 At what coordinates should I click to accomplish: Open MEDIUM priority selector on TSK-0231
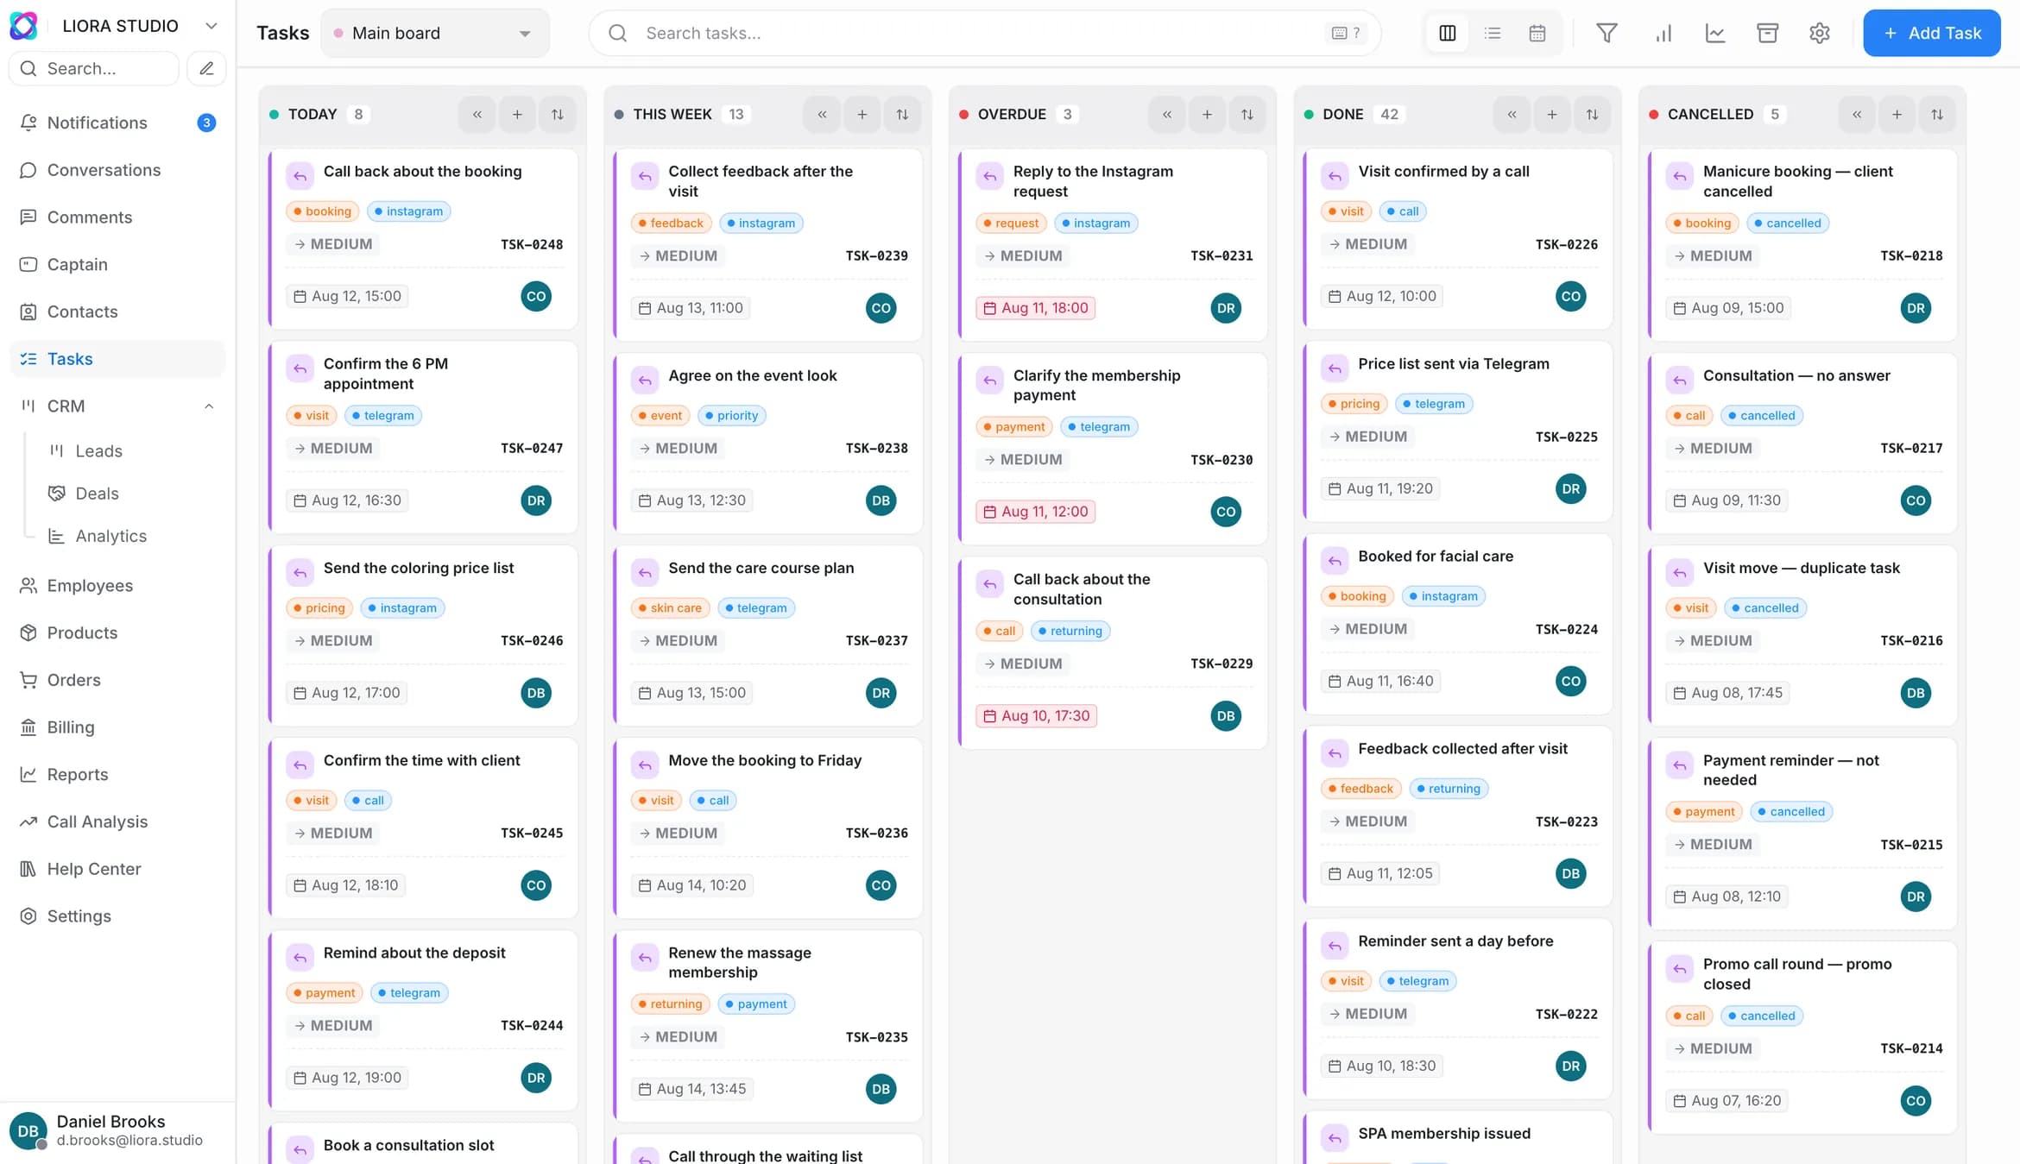coord(1023,256)
